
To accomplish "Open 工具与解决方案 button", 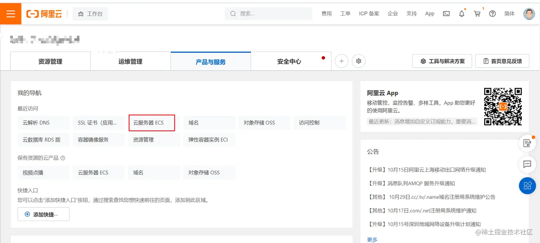I will [442, 61].
